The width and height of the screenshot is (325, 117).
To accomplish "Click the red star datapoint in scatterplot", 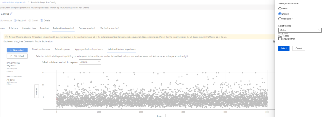I will [56, 99].
